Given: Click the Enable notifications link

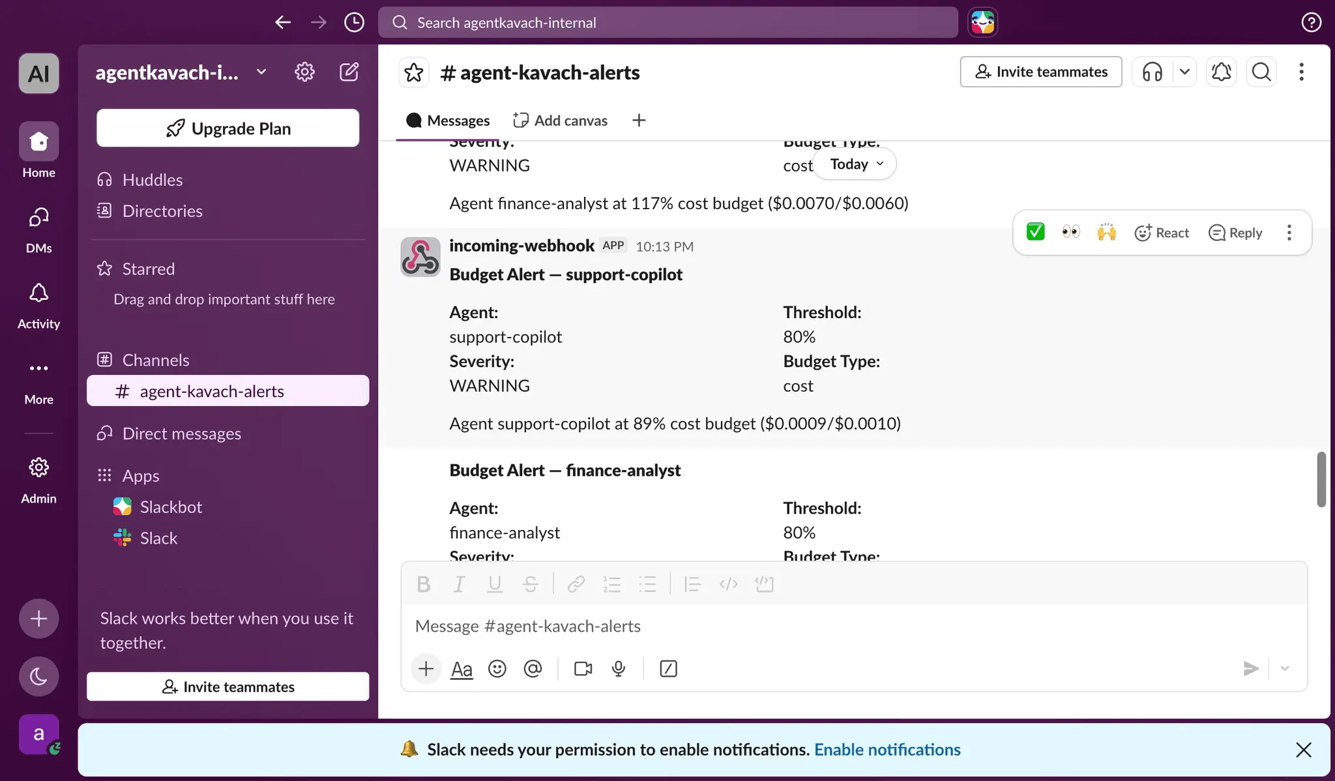Looking at the screenshot, I should pos(887,750).
